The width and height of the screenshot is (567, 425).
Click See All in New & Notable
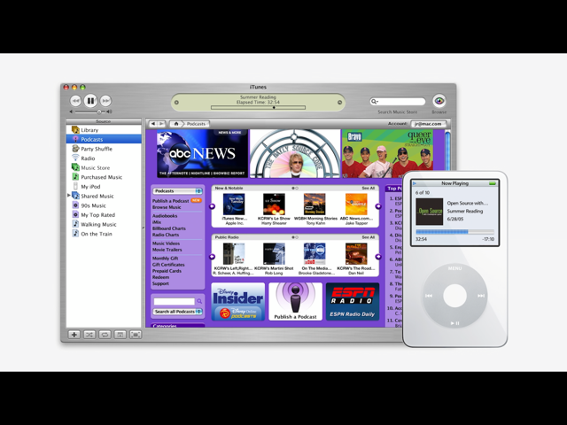[369, 188]
